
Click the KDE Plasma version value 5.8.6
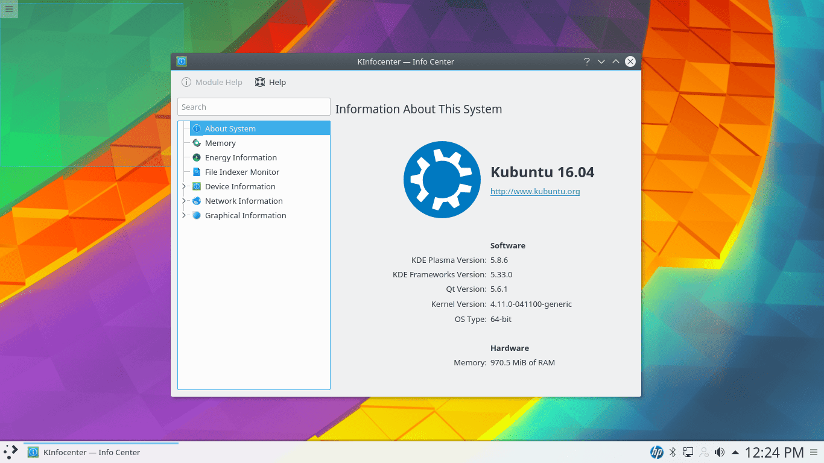499,260
